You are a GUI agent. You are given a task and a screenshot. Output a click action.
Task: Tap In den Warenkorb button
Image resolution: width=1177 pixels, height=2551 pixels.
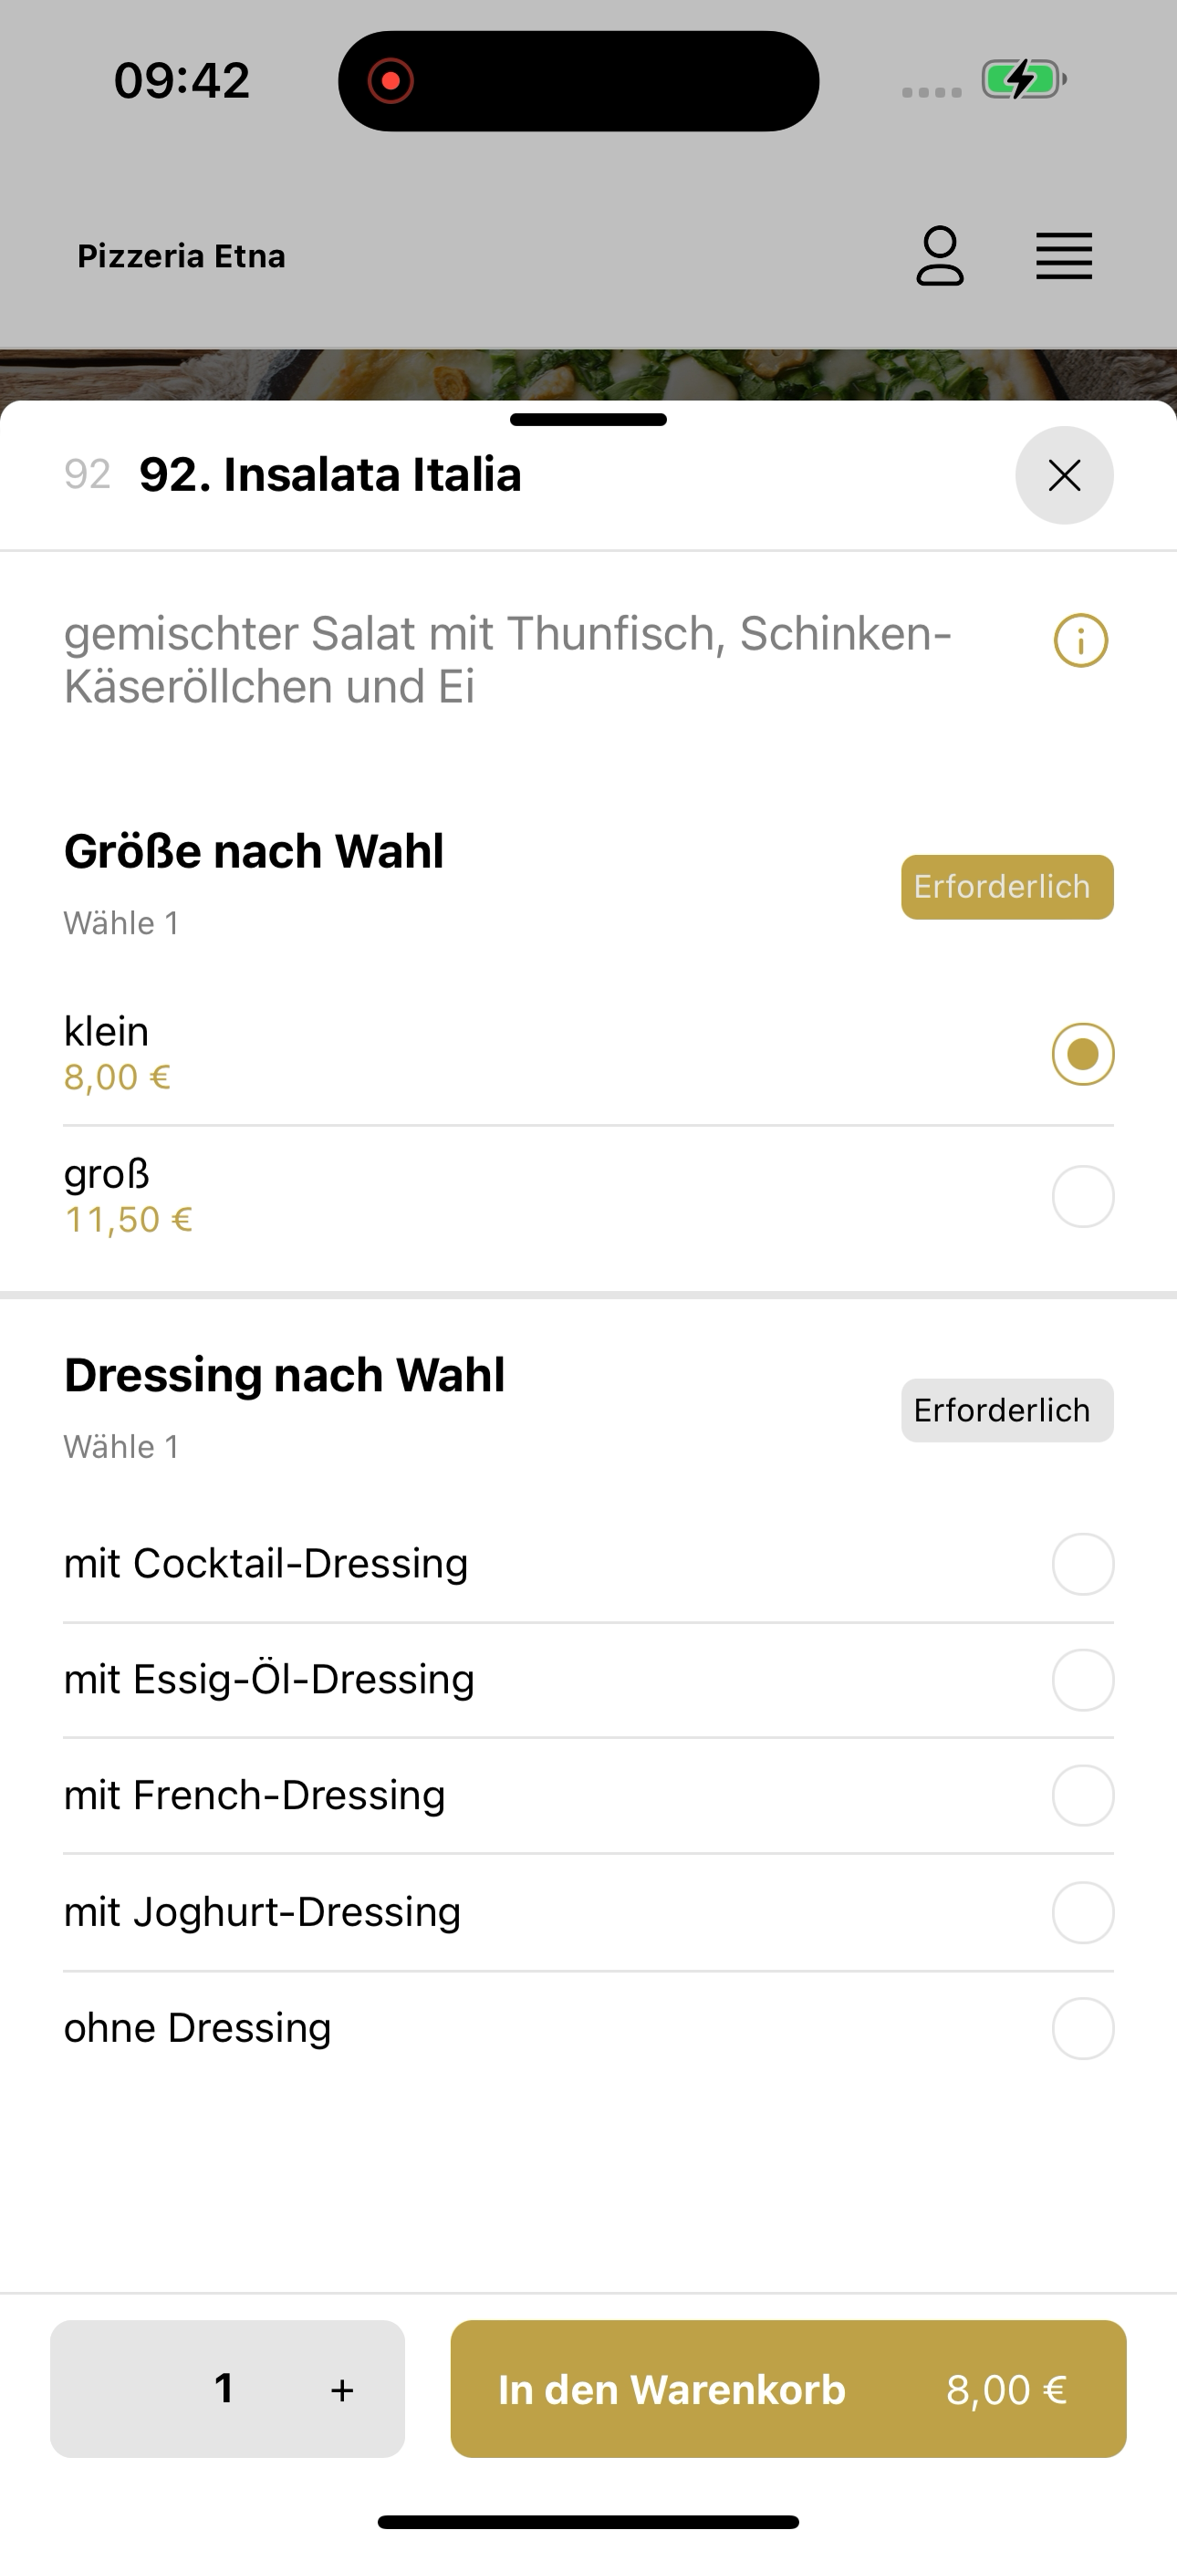pyautogui.click(x=788, y=2389)
